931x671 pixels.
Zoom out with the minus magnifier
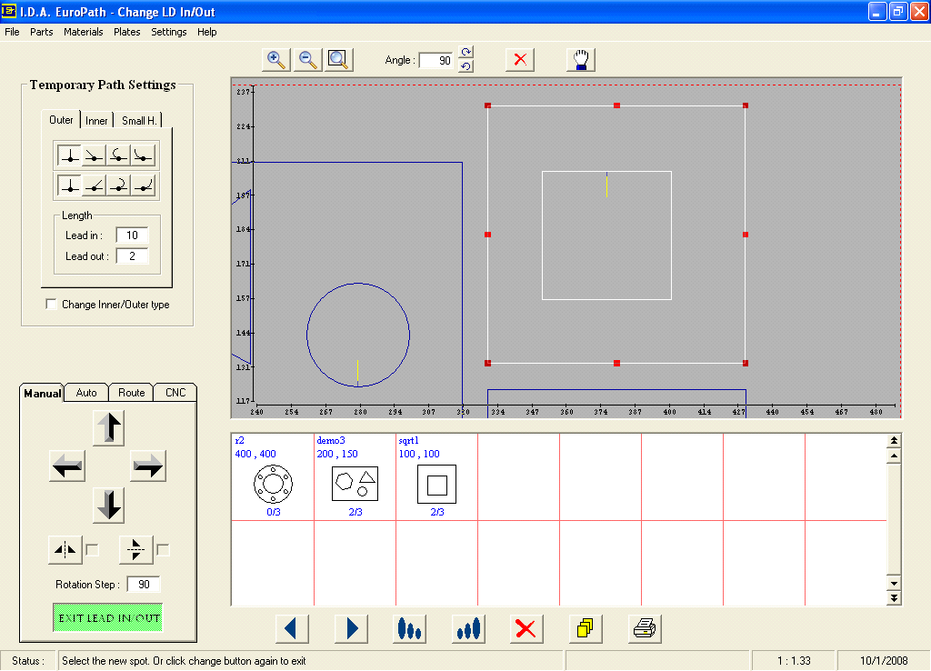coord(307,59)
